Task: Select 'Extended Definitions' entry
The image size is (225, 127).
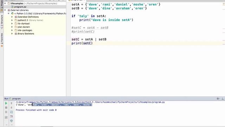Action: (28, 17)
